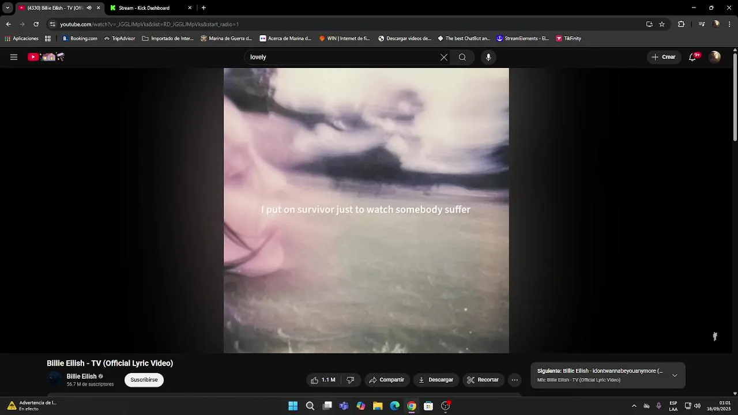Open OBS Studio from taskbar
Viewport: 738px width, 415px height.
[x=445, y=406]
